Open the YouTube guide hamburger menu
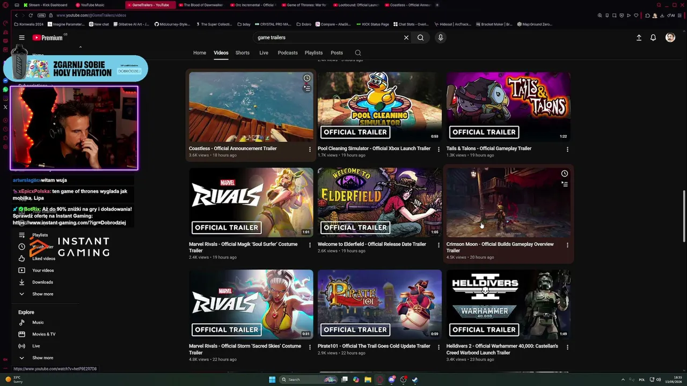 pyautogui.click(x=21, y=38)
